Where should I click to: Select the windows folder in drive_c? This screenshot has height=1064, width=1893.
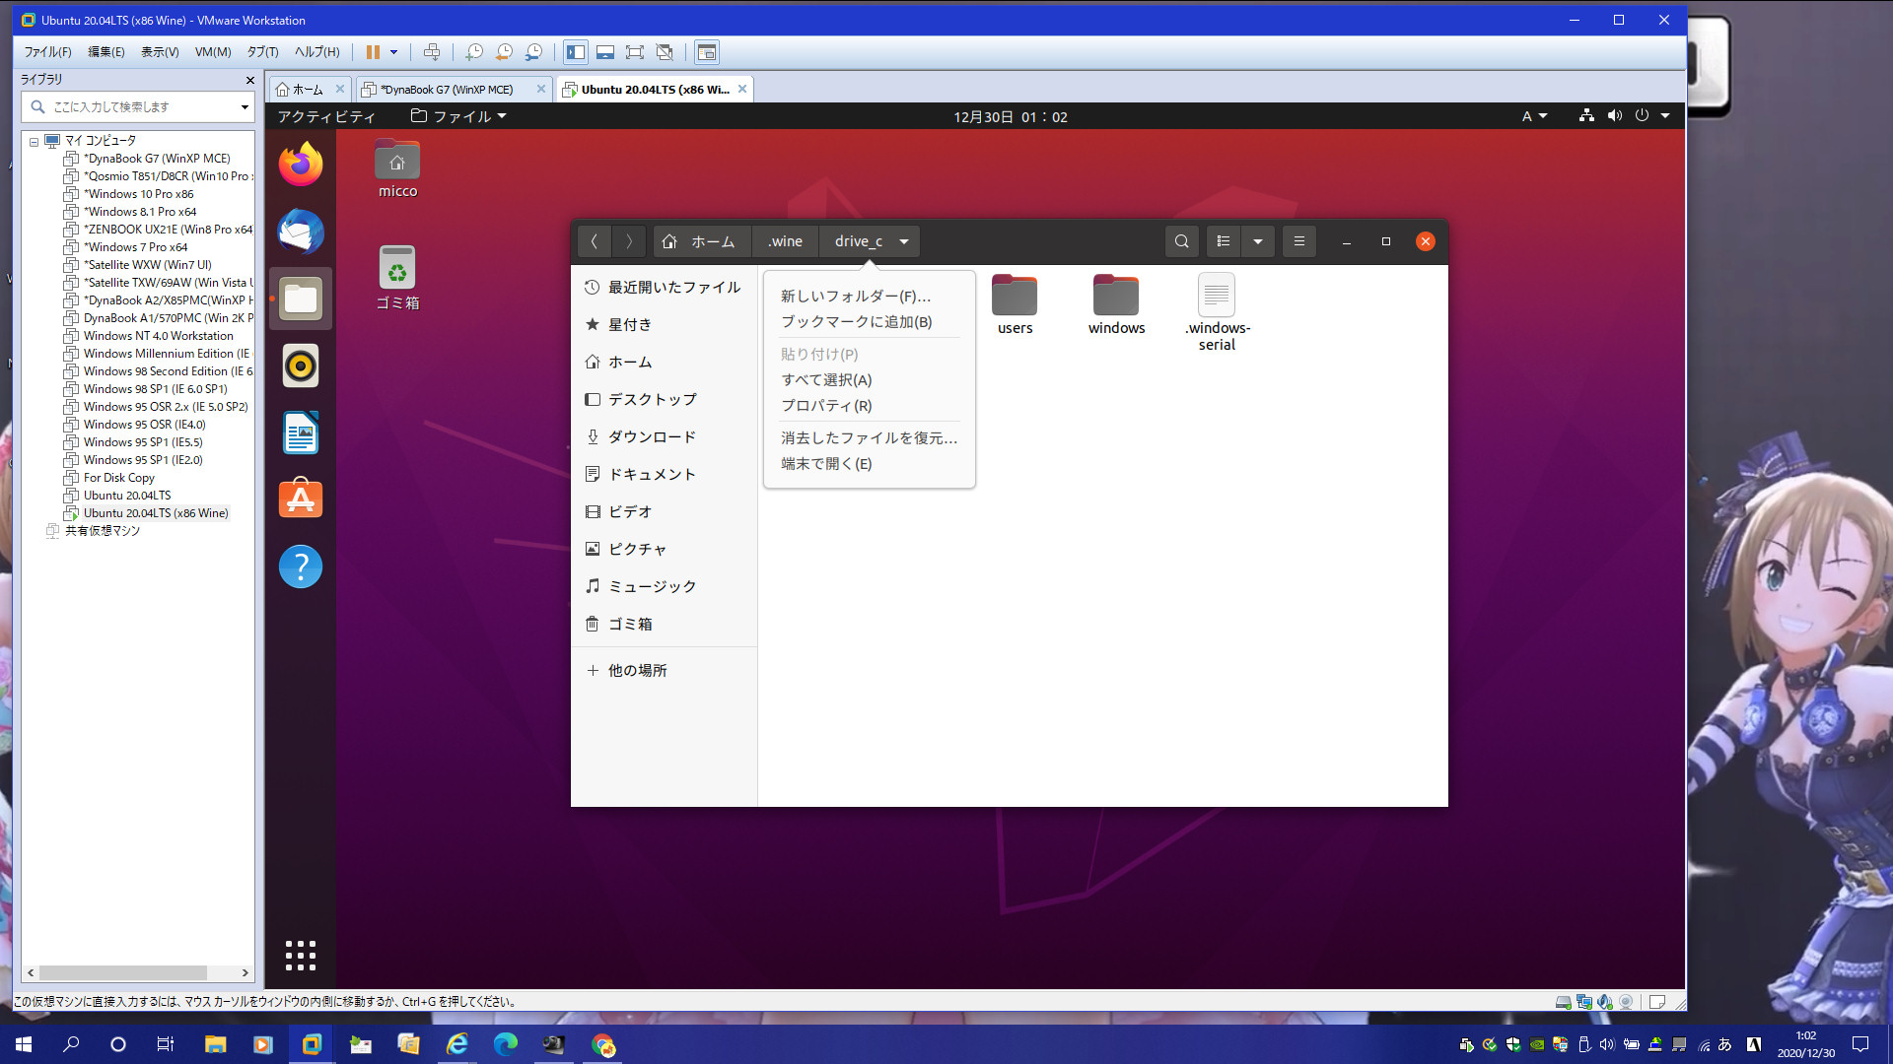click(1116, 305)
